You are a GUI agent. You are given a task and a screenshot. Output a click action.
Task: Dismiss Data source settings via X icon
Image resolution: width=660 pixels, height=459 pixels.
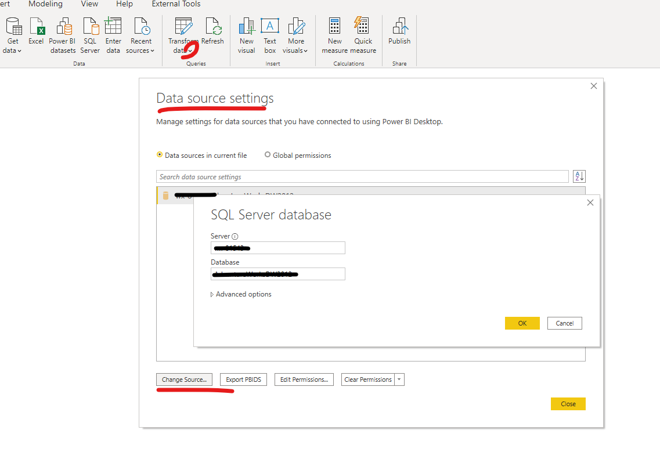pyautogui.click(x=594, y=86)
